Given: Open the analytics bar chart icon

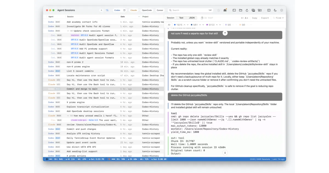Looking at the screenshot, I should [225, 10].
